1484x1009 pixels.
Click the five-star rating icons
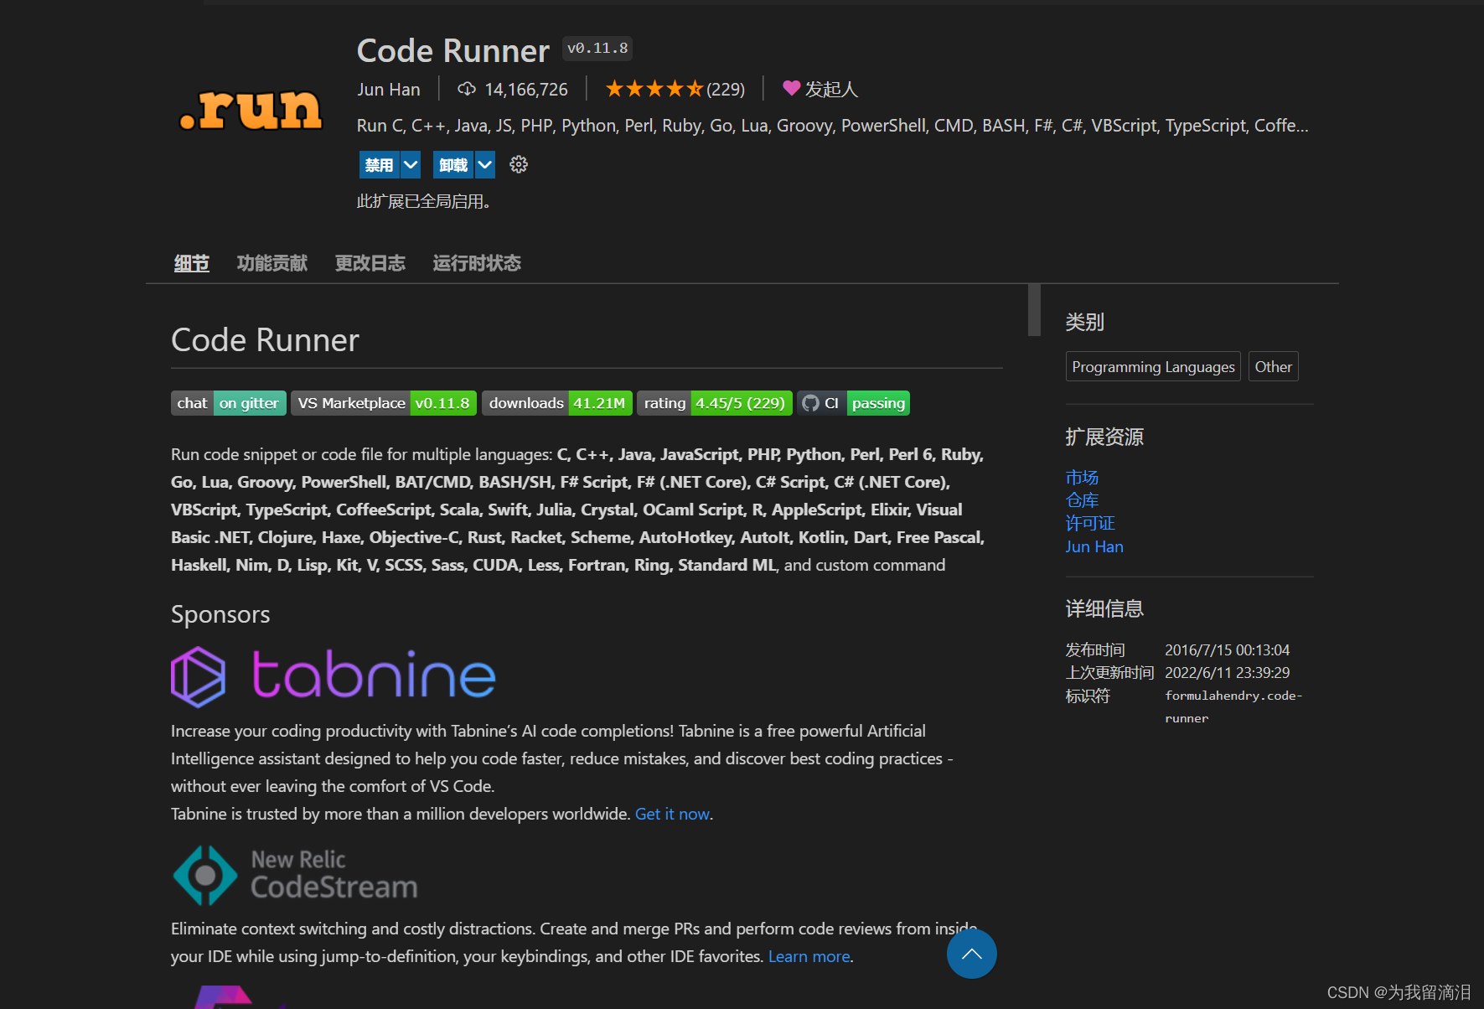click(x=654, y=89)
